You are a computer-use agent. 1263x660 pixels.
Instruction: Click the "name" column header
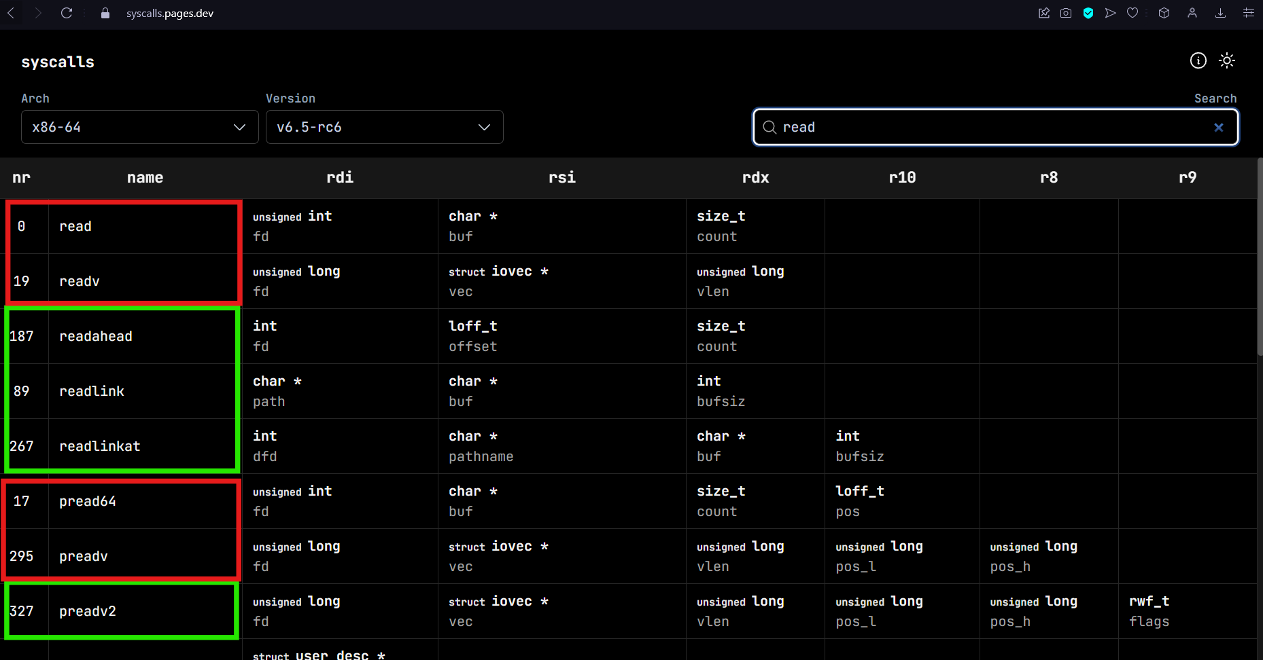145,178
